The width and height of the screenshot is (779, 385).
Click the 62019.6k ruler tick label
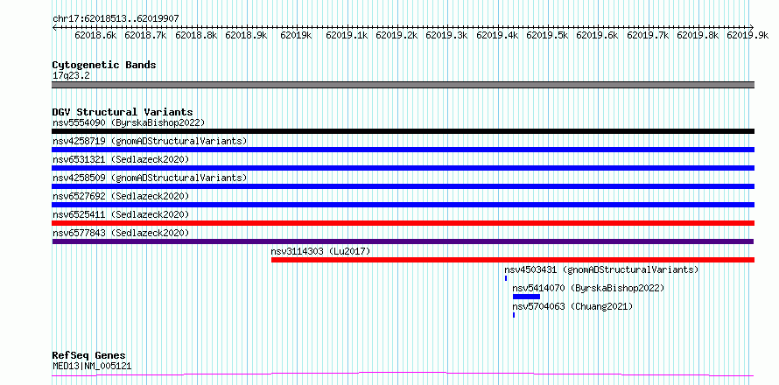pyautogui.click(x=597, y=35)
